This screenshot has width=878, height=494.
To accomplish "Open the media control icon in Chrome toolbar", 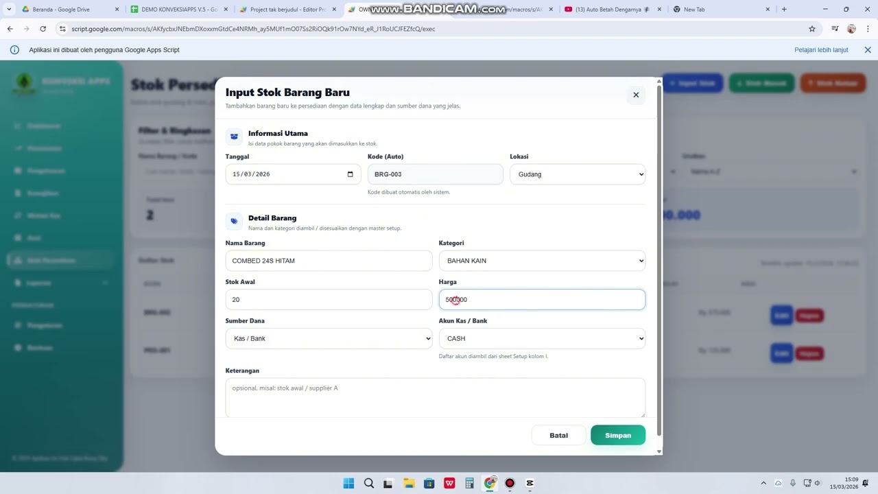I will (x=835, y=29).
